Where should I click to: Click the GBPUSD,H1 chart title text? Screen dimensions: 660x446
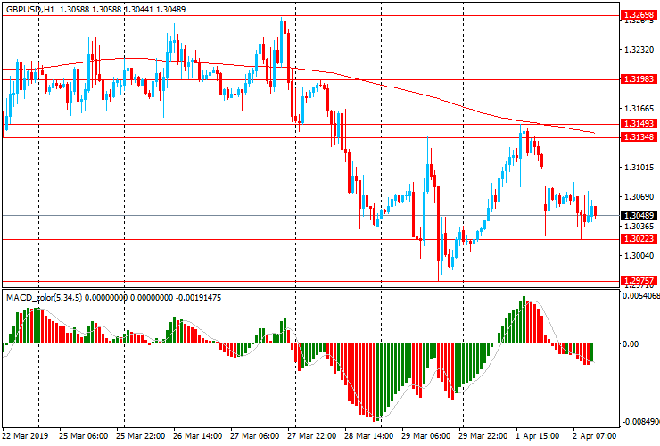(30, 9)
